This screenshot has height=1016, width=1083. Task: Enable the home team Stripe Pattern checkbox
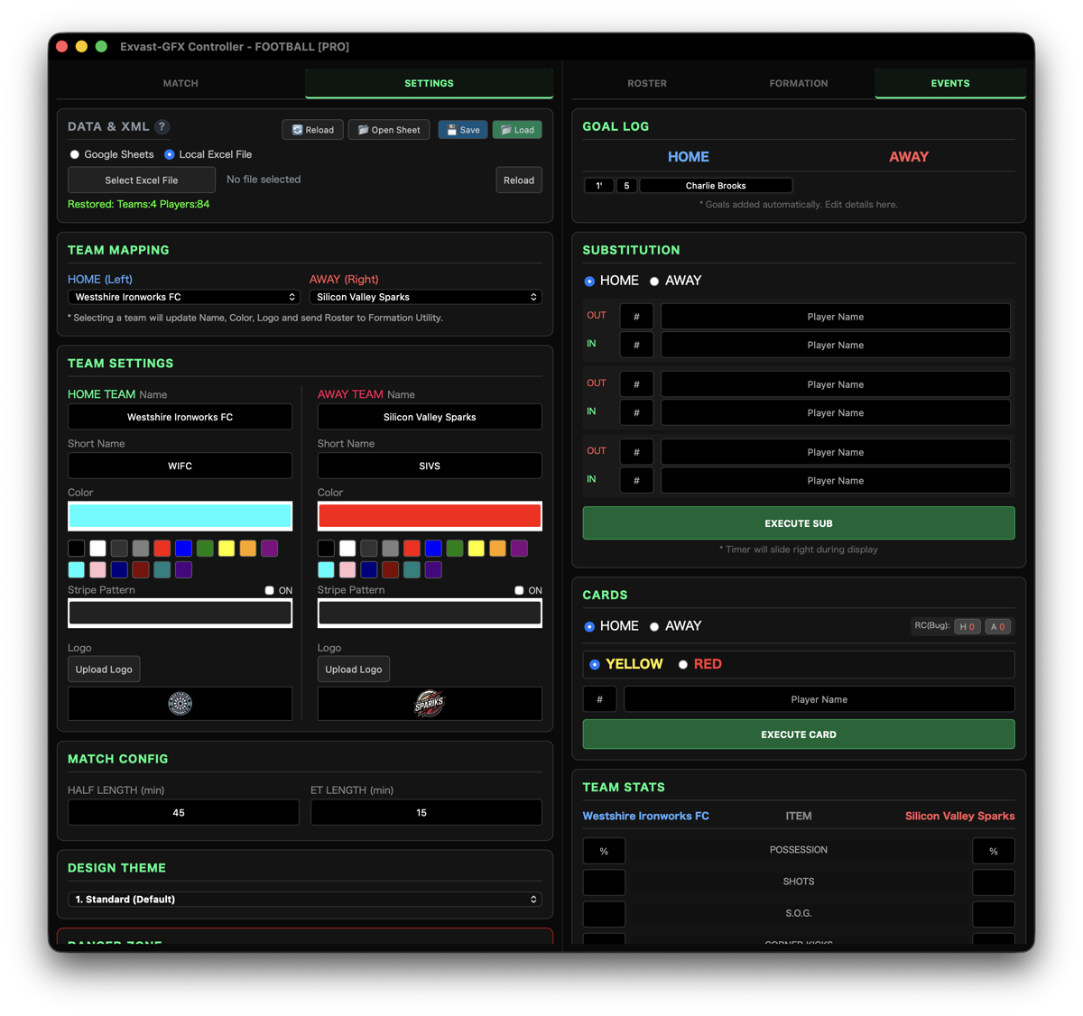point(269,590)
